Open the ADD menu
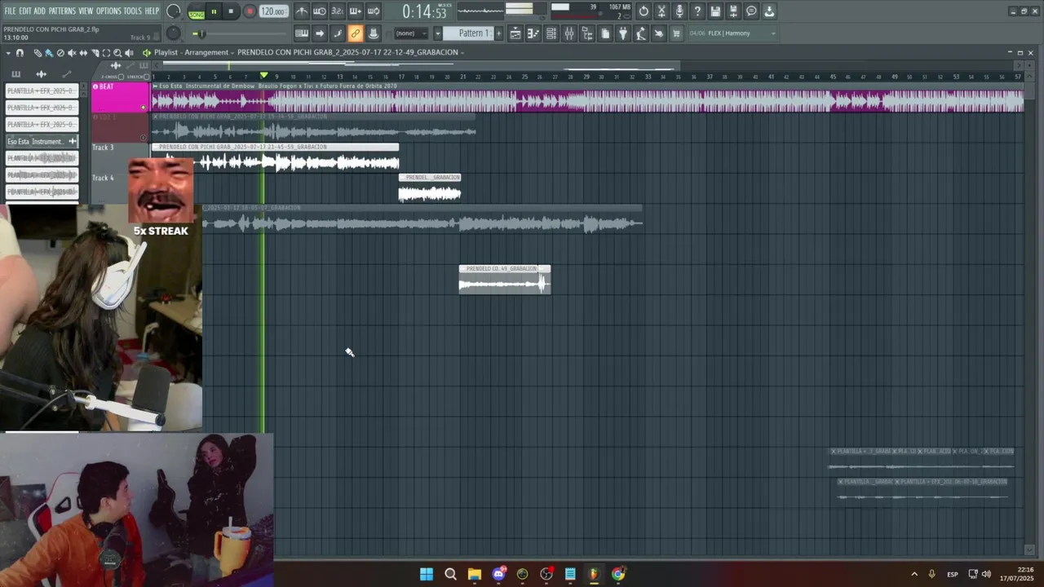Image resolution: width=1044 pixels, height=587 pixels. pos(39,11)
